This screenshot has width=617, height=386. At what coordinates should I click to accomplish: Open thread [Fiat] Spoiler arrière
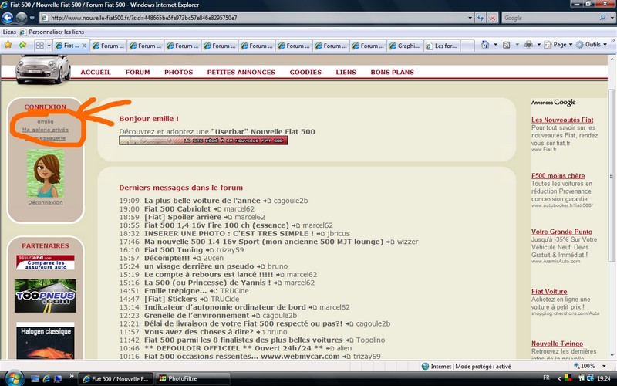(183, 217)
